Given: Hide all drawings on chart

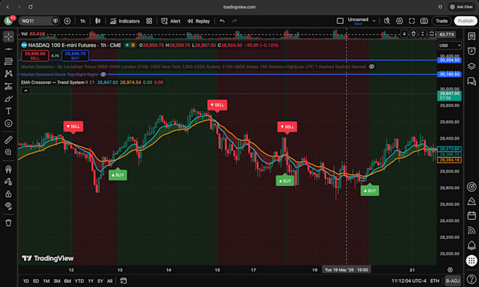Looking at the screenshot, I should 8,206.
